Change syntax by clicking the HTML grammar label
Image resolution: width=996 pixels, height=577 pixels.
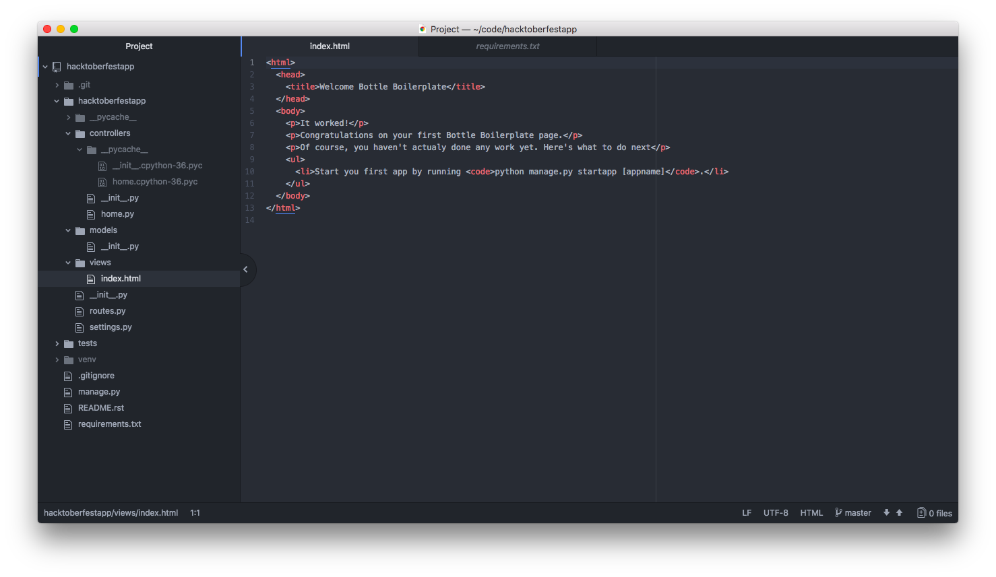click(x=811, y=512)
